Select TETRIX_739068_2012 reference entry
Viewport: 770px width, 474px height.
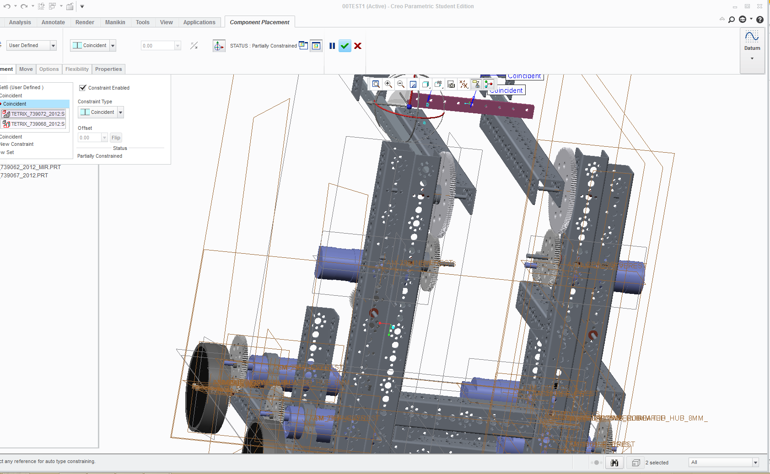[34, 124]
